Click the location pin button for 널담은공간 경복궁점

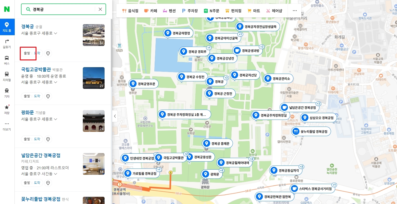coord(48,183)
